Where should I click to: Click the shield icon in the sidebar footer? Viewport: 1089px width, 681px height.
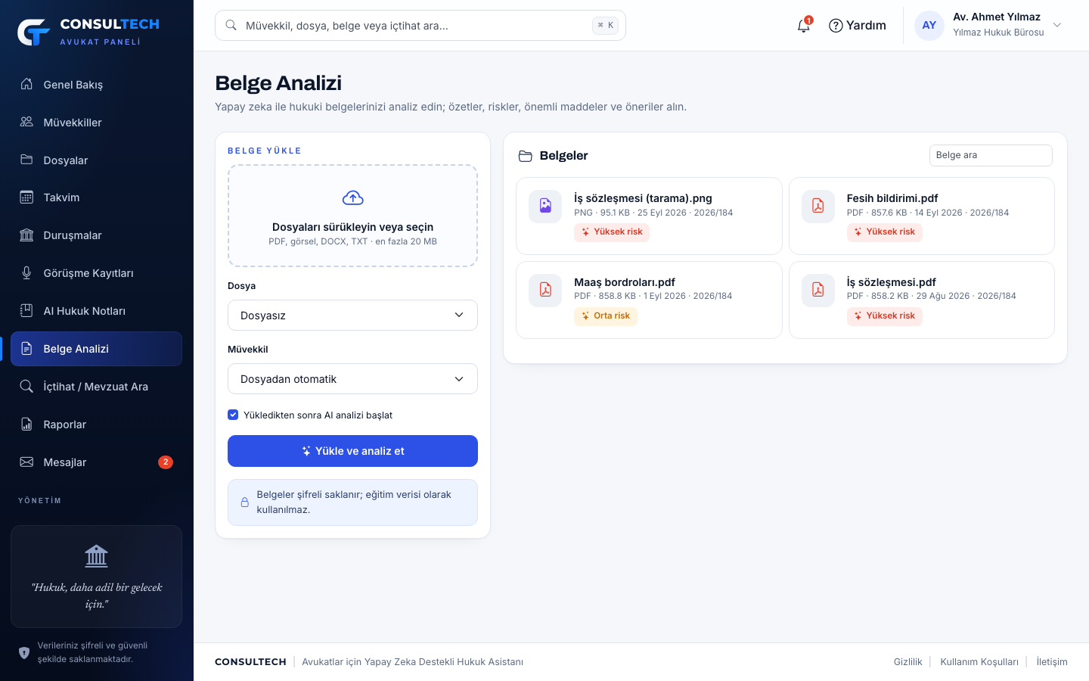pyautogui.click(x=24, y=652)
